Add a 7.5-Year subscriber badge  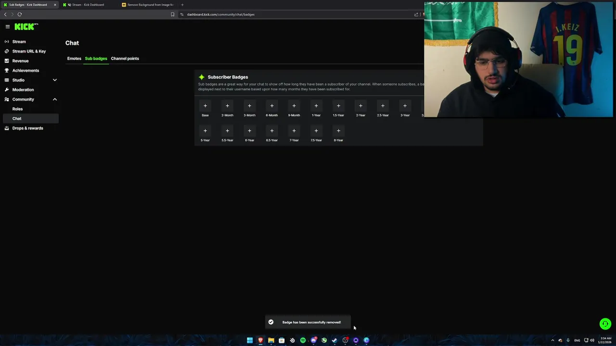click(x=316, y=131)
